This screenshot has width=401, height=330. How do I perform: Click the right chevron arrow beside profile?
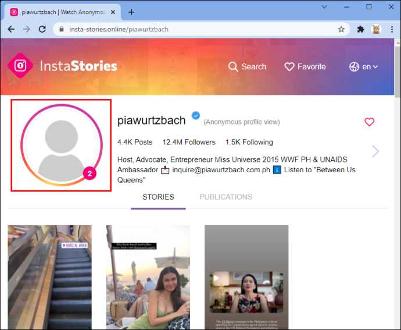(x=375, y=151)
